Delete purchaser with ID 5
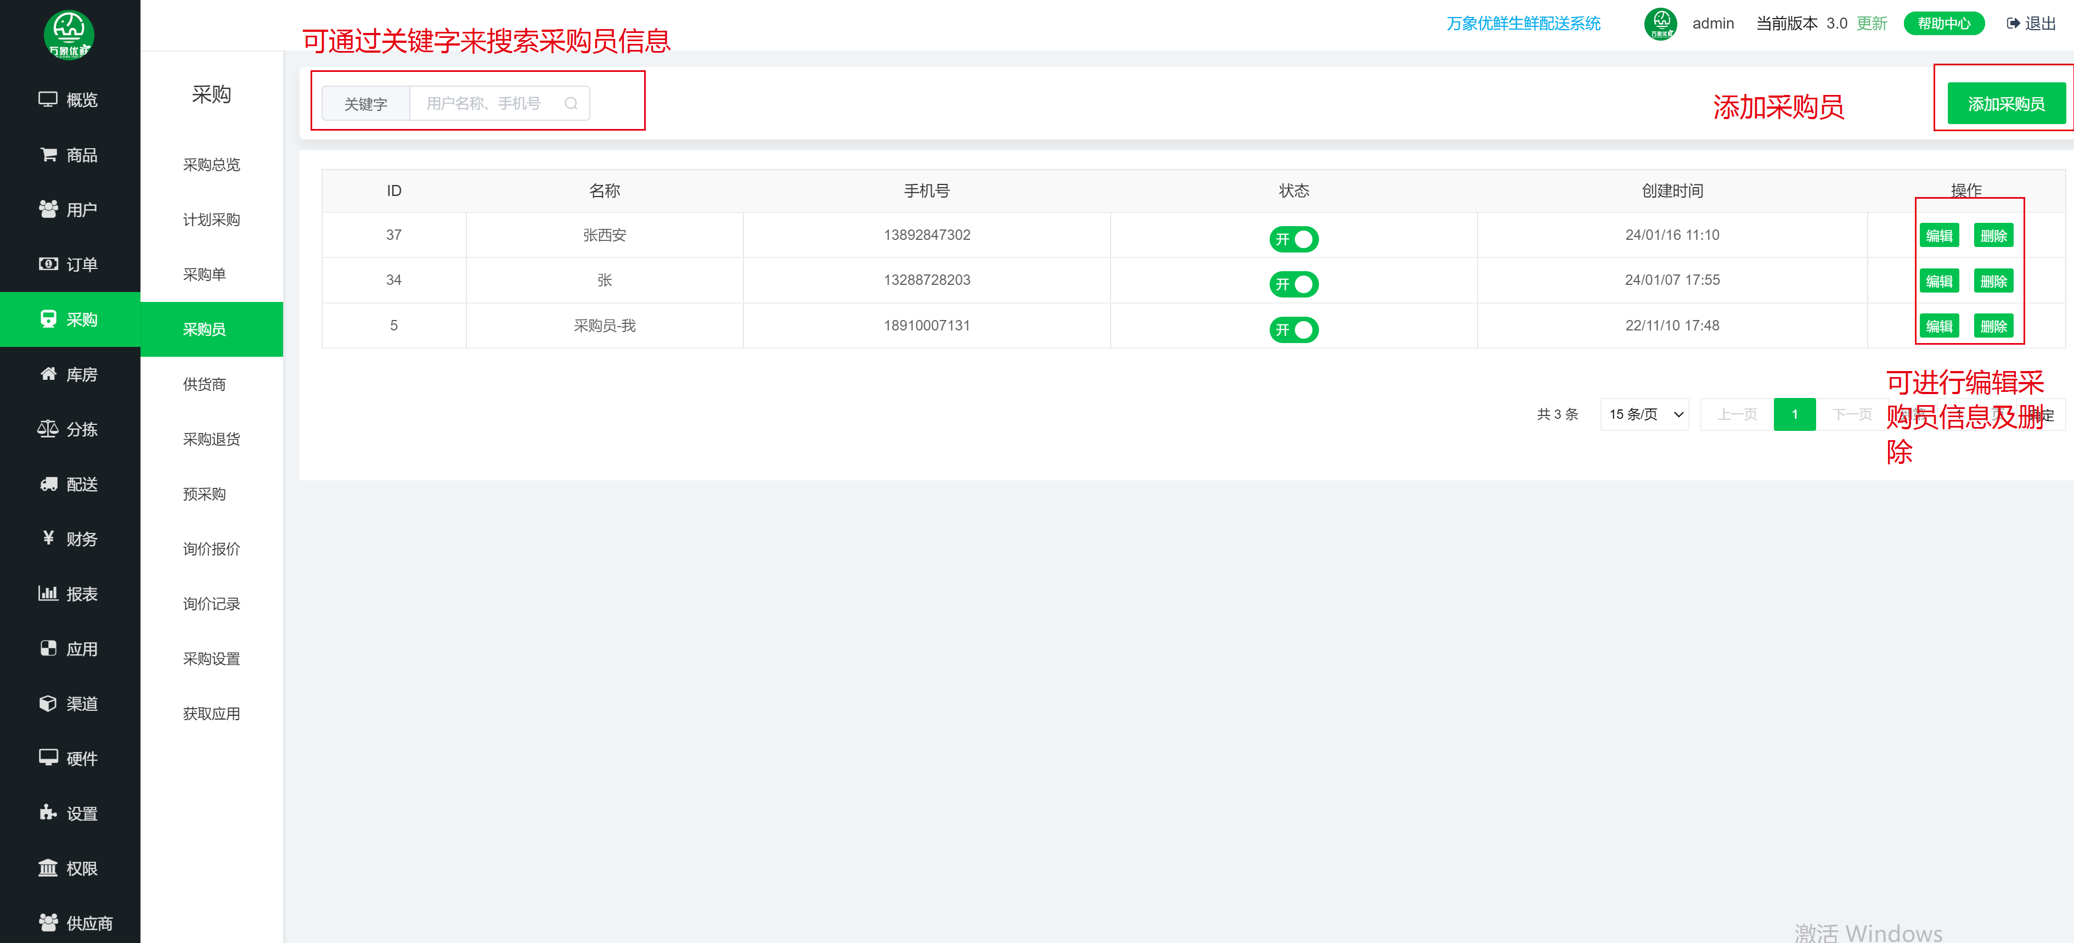This screenshot has height=943, width=2074. click(x=1993, y=326)
